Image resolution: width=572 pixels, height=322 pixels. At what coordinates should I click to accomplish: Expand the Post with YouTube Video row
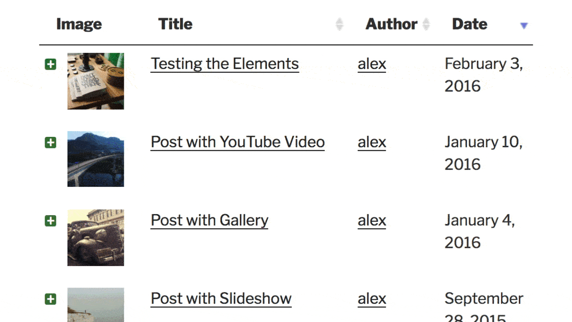[50, 143]
